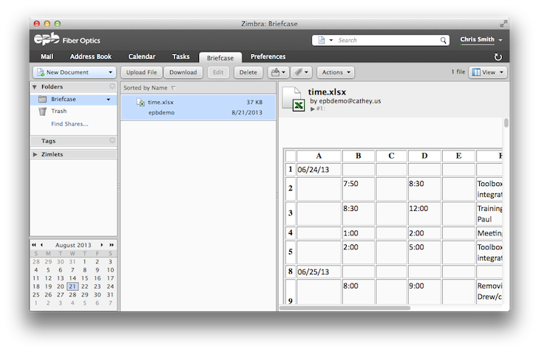
Task: Click the Delete button
Action: 248,72
